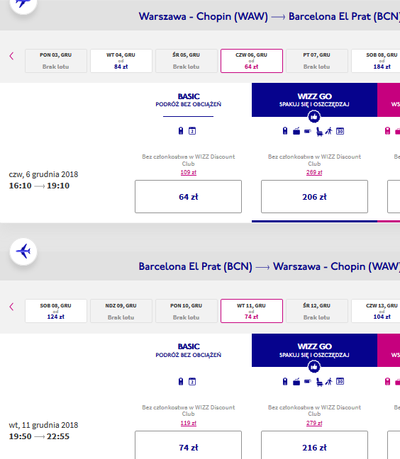The height and width of the screenshot is (459, 400).
Task: Select SOB 08, GRU return date for 124 zł
Action: pos(56,311)
